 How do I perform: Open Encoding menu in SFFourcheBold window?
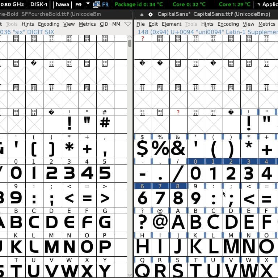[x=49, y=24]
